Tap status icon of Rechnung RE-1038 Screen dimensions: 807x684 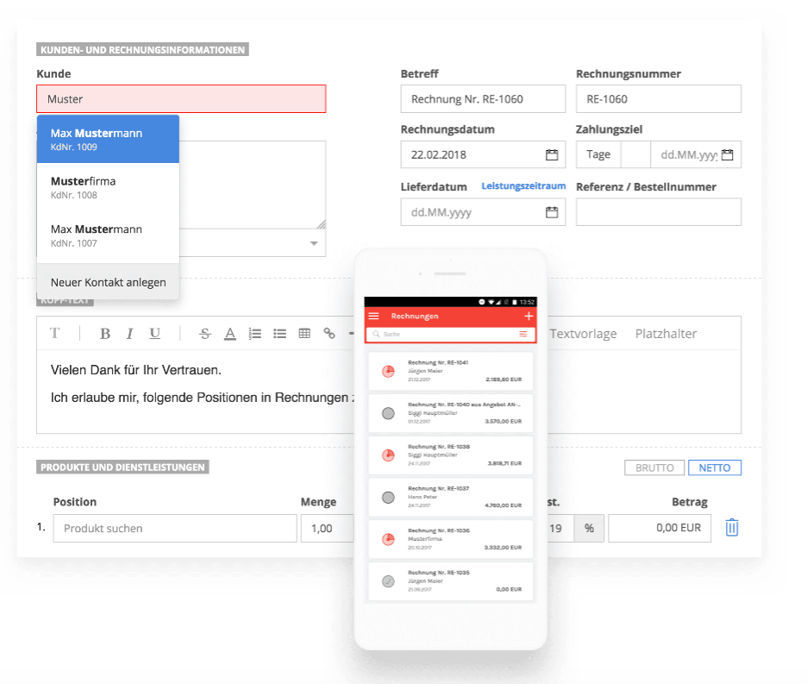click(x=388, y=455)
